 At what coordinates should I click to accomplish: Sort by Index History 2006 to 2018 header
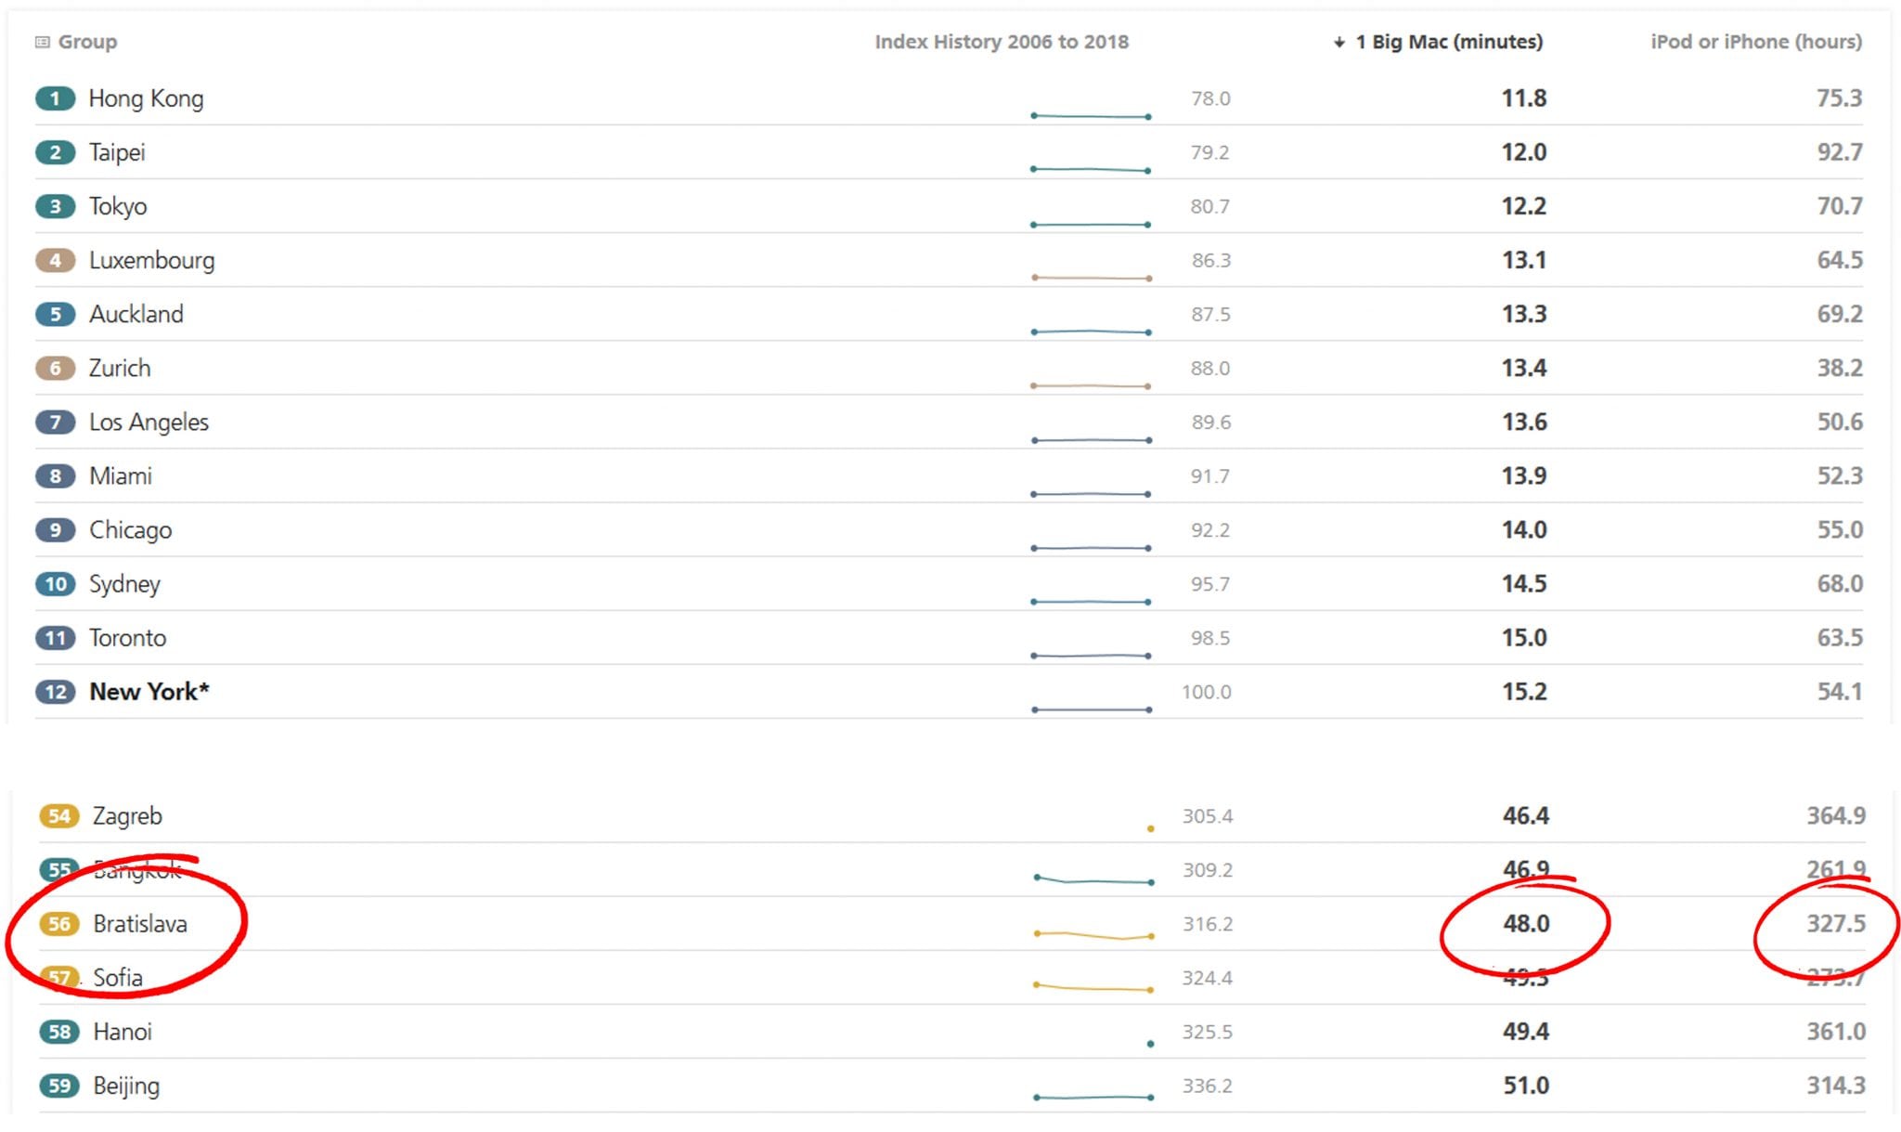click(x=1001, y=42)
